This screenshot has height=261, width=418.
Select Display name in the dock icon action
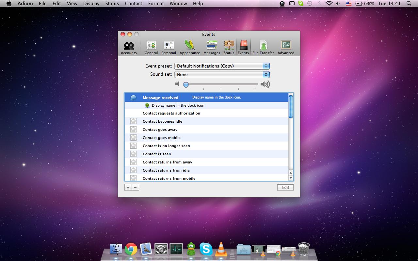(x=178, y=105)
